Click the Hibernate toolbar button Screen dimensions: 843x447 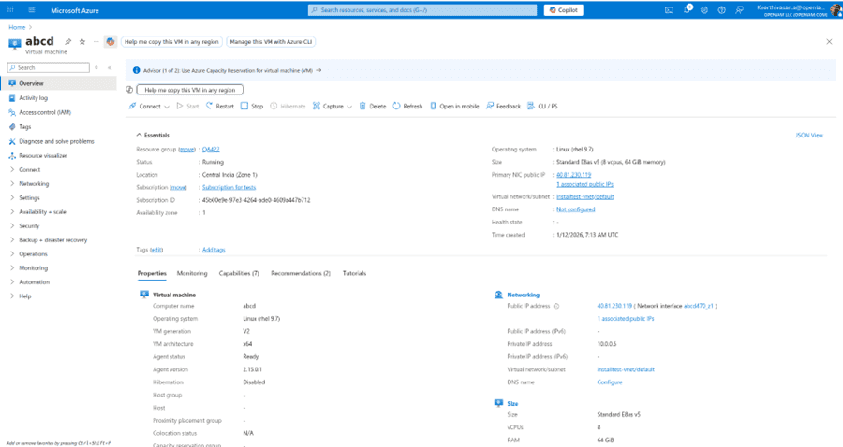(288, 107)
